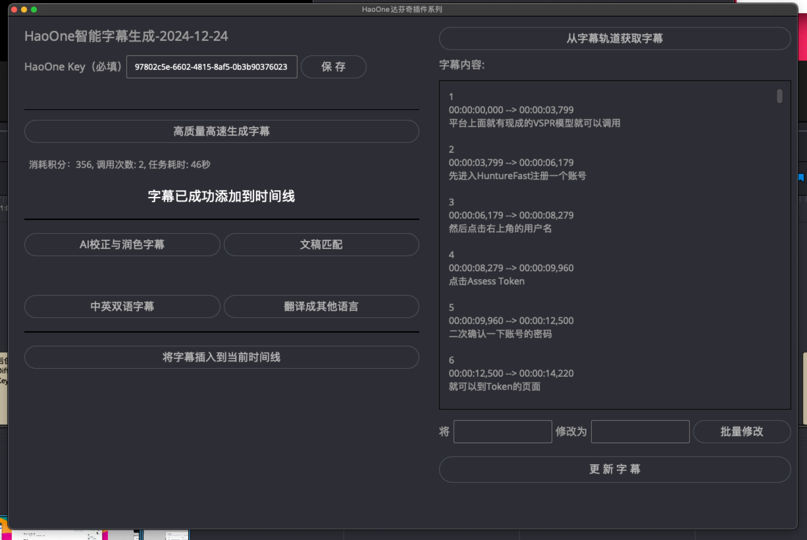Click subtitle line 点击Assess Token
Viewport: 807px width, 540px height.
[487, 281]
